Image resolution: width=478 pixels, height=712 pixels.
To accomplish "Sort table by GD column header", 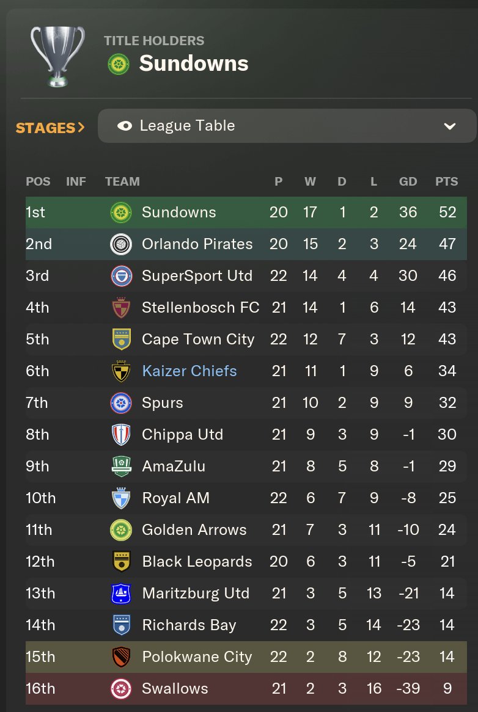I will pyautogui.click(x=408, y=181).
